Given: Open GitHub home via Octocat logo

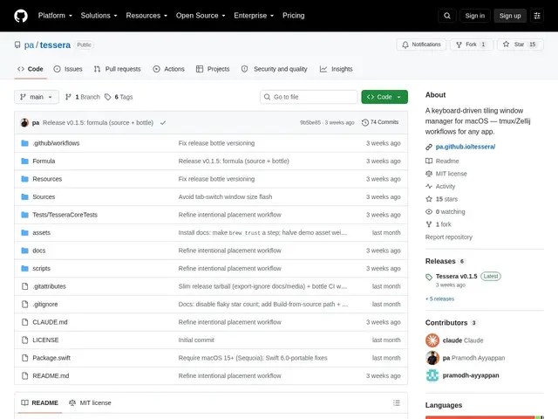Looking at the screenshot, I should [x=21, y=16].
